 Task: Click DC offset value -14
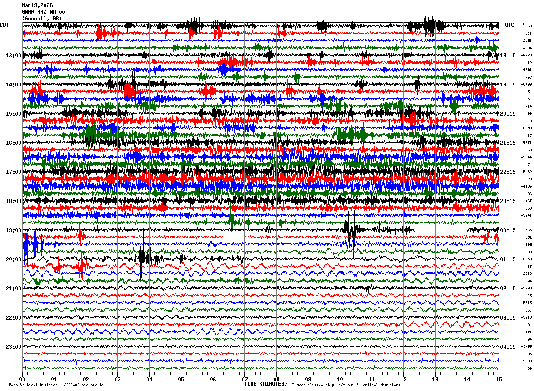(x=528, y=106)
